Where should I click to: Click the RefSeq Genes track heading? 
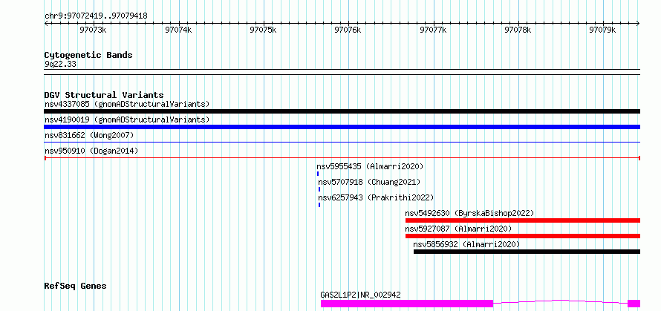point(75,287)
